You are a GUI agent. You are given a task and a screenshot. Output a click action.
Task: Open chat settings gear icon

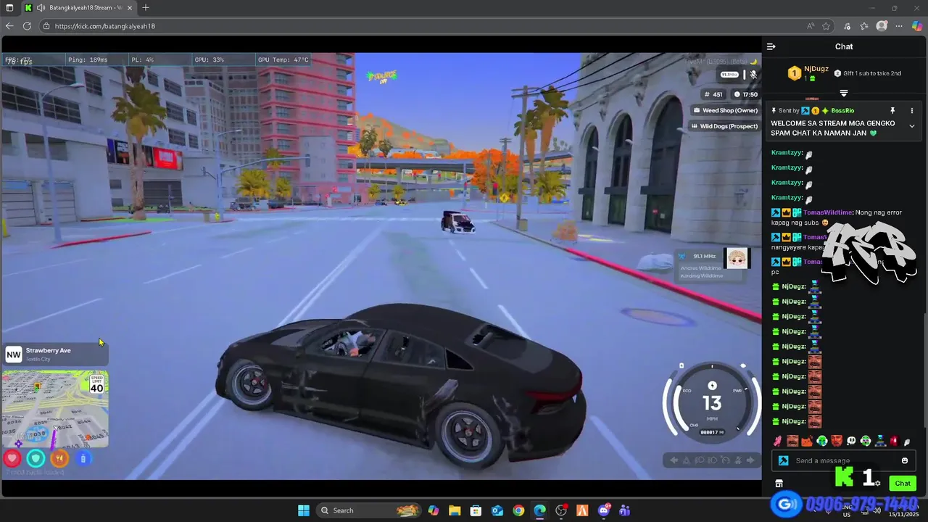click(877, 484)
